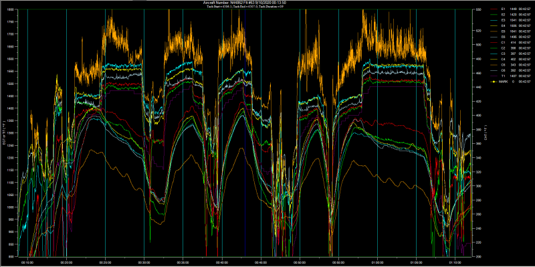
Task: Click the 00:30:00 time axis label
Action: tap(144, 262)
